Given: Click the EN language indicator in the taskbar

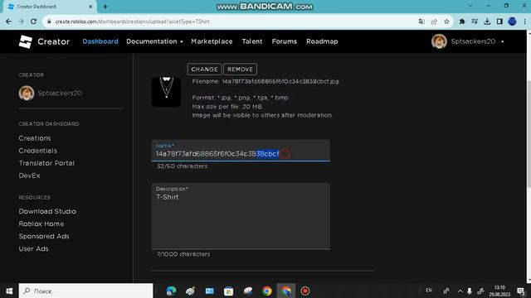Looking at the screenshot, I should click(429, 291).
